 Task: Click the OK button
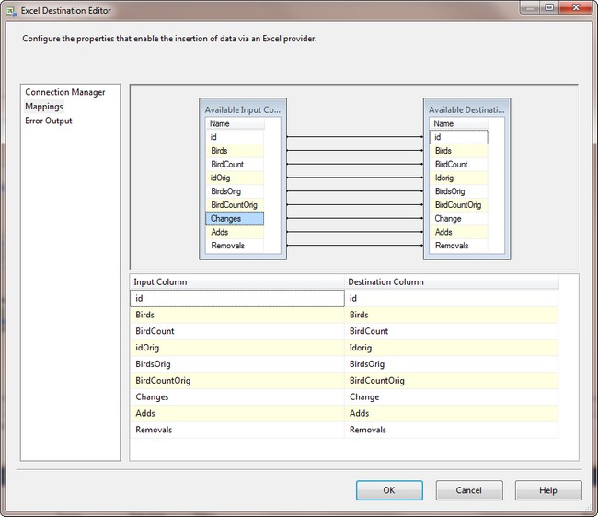click(389, 490)
